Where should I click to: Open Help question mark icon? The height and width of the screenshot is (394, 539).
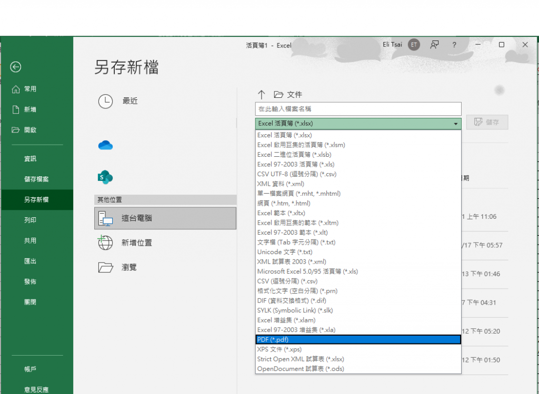pyautogui.click(x=454, y=45)
